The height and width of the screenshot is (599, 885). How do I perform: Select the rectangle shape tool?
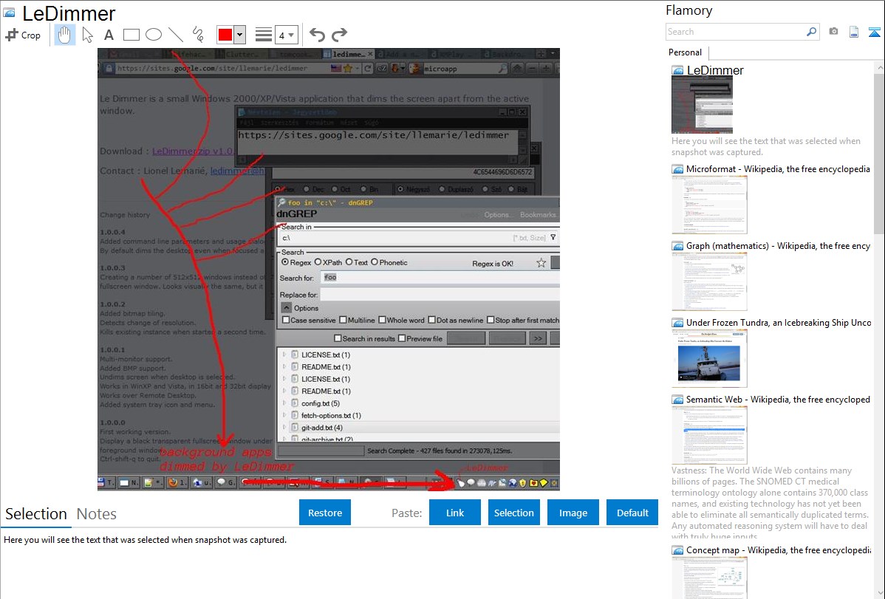pos(131,35)
